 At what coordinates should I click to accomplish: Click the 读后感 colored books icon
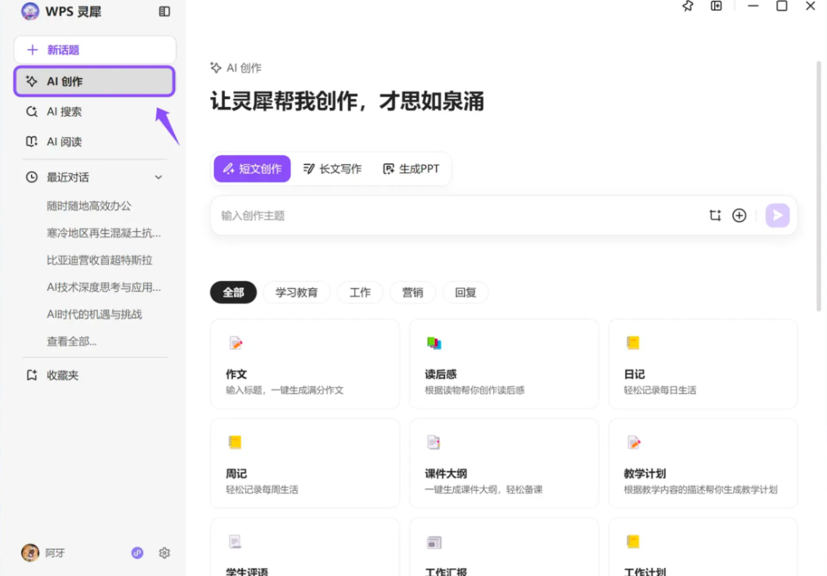click(434, 344)
